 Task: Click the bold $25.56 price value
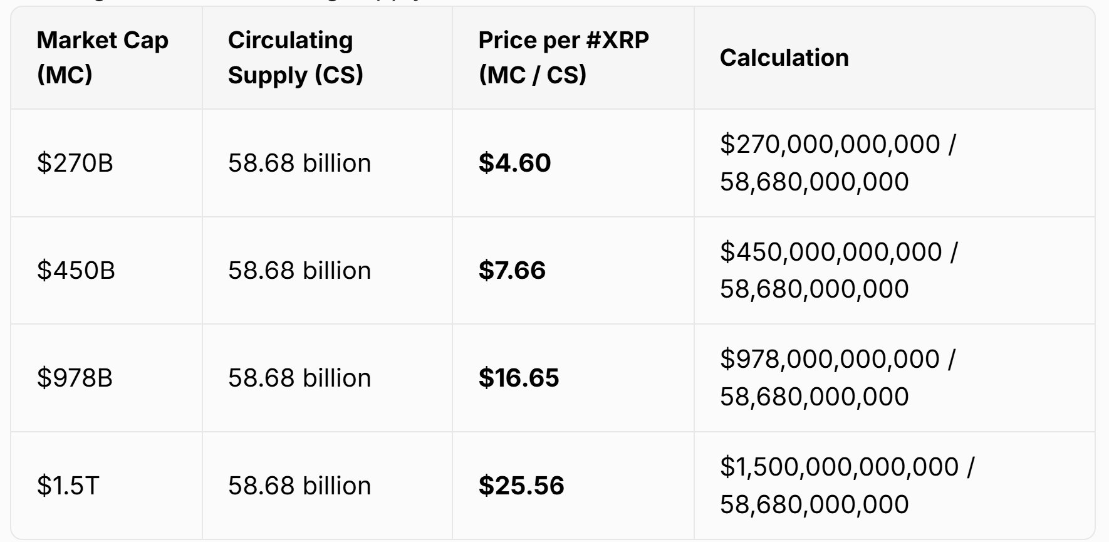coord(521,486)
